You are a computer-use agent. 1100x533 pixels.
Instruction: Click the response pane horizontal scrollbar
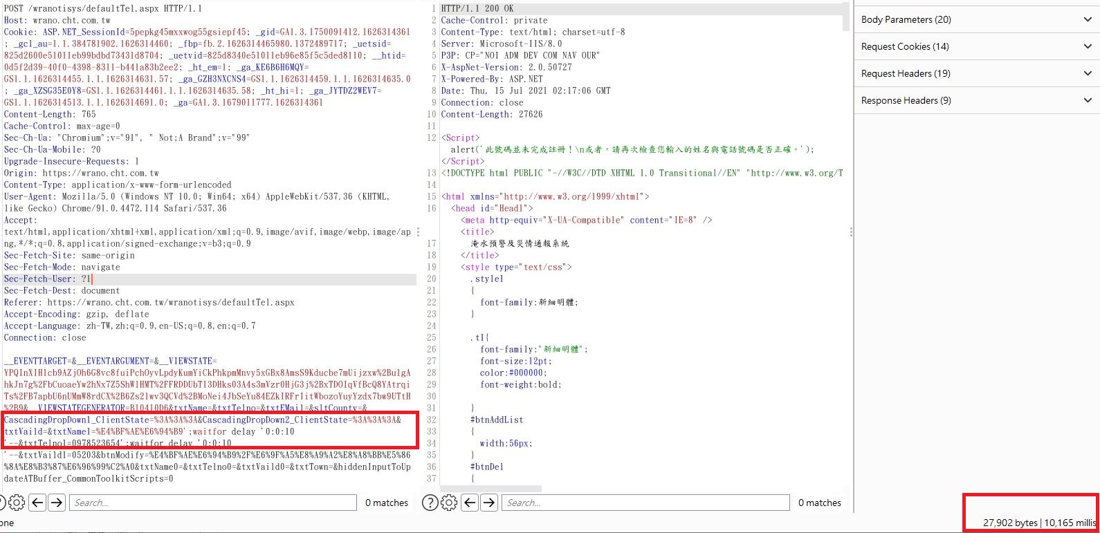pos(491,489)
